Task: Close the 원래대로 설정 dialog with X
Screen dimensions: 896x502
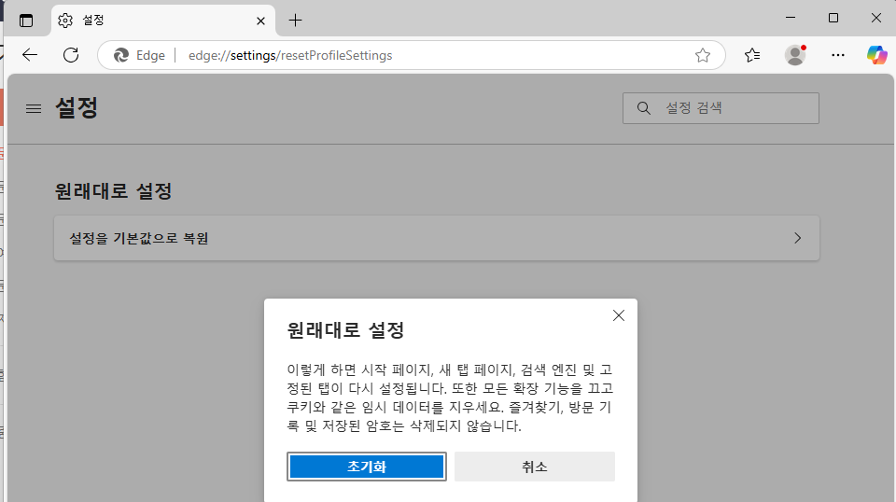Action: pyautogui.click(x=618, y=315)
